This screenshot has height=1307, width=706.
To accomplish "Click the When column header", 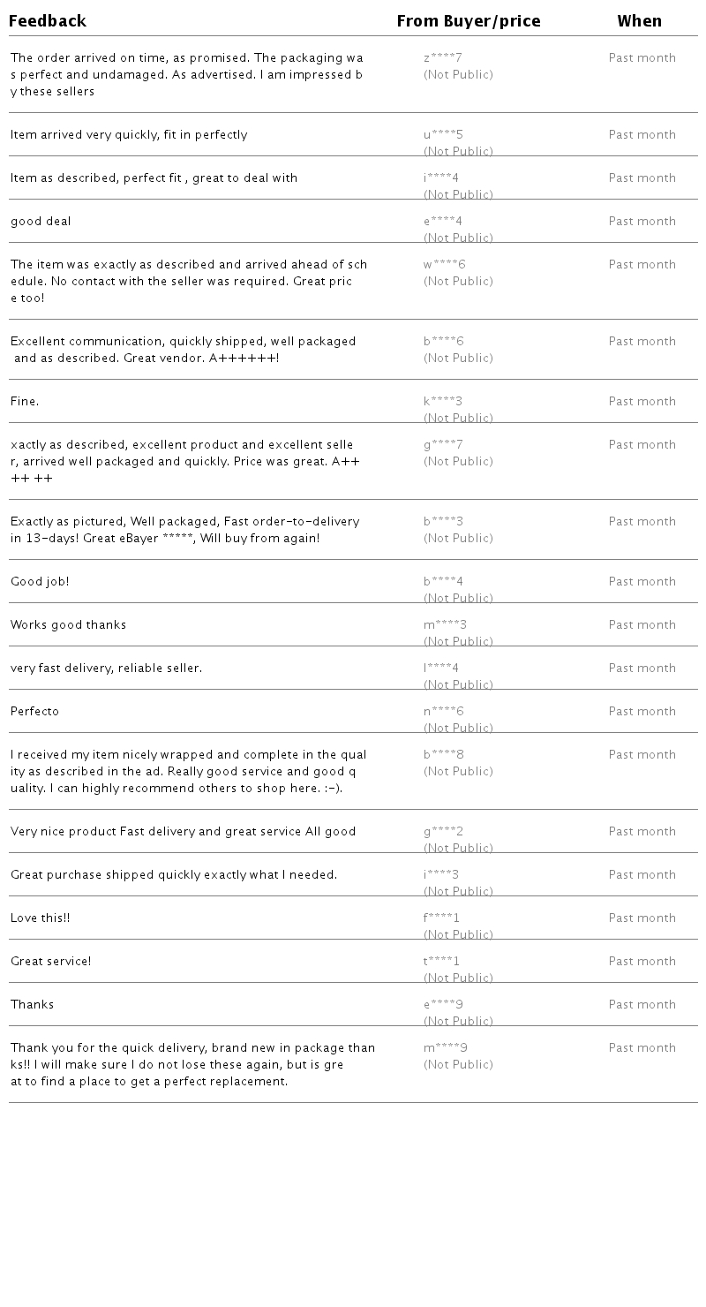I will [640, 21].
